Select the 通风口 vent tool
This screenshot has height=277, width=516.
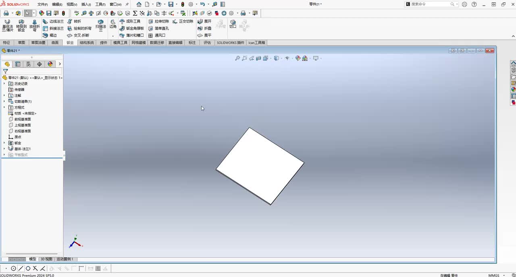point(157,35)
